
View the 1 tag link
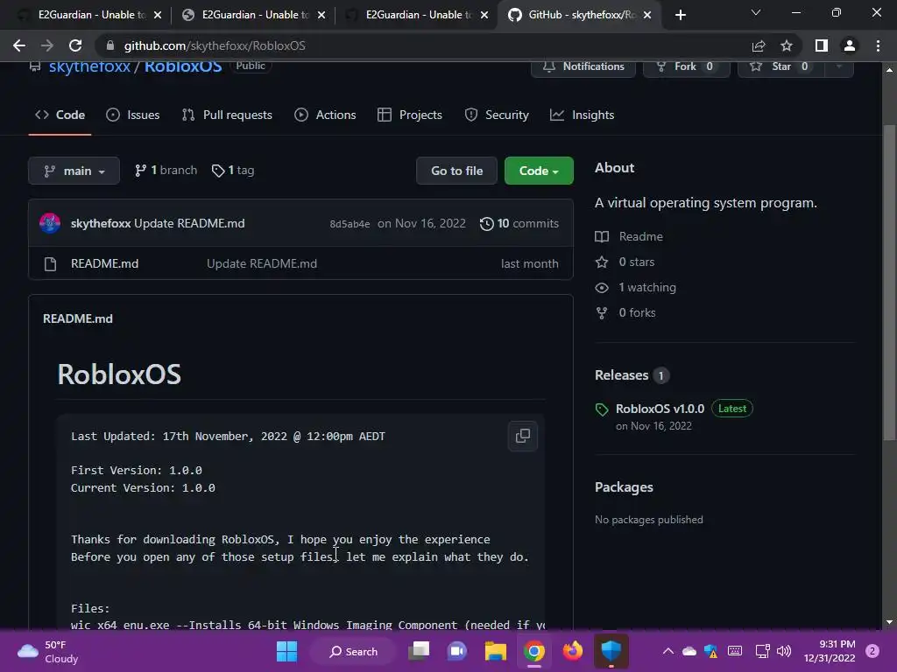[x=233, y=171]
